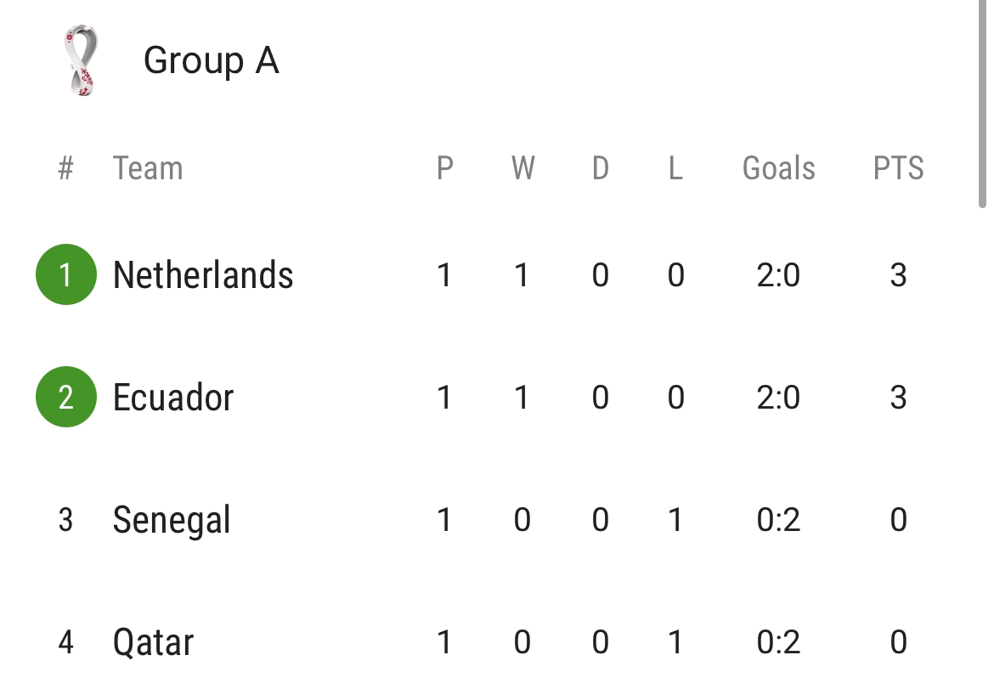Click Netherlands' 2:0 goals value
Viewport: 994px width, 689px height.
pyautogui.click(x=778, y=275)
